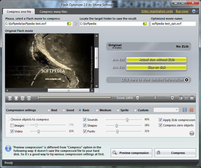Image resolution: width=201 pixels, height=168 pixels.
Task: Adjust the Fonts compression slider
Action: tap(117, 131)
